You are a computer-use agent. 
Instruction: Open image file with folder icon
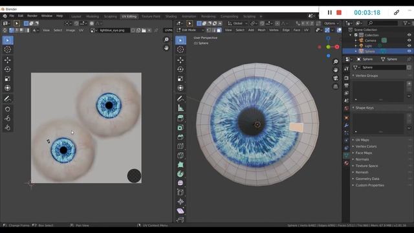(x=144, y=30)
